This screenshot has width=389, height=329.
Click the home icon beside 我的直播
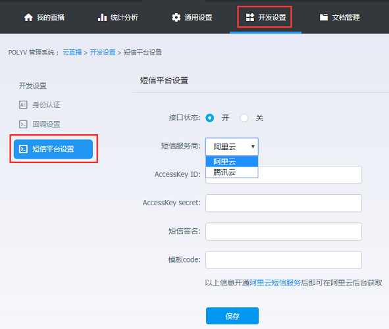pyautogui.click(x=28, y=17)
